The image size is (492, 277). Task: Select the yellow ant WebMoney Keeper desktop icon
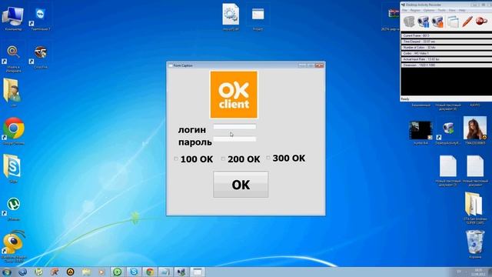[13, 246]
